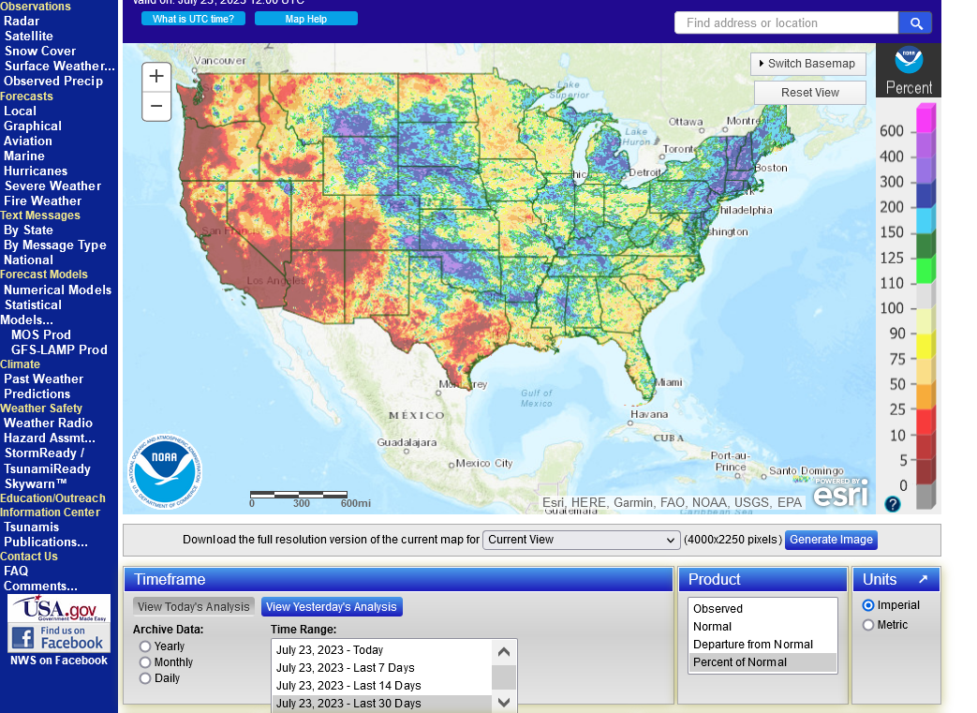The height and width of the screenshot is (713, 977).
Task: Open Fire Weather link
Action: [x=42, y=201]
